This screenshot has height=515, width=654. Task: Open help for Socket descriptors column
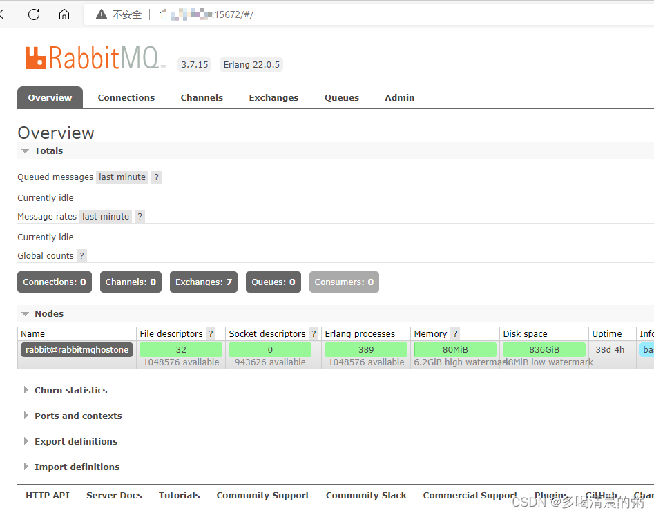click(x=314, y=333)
